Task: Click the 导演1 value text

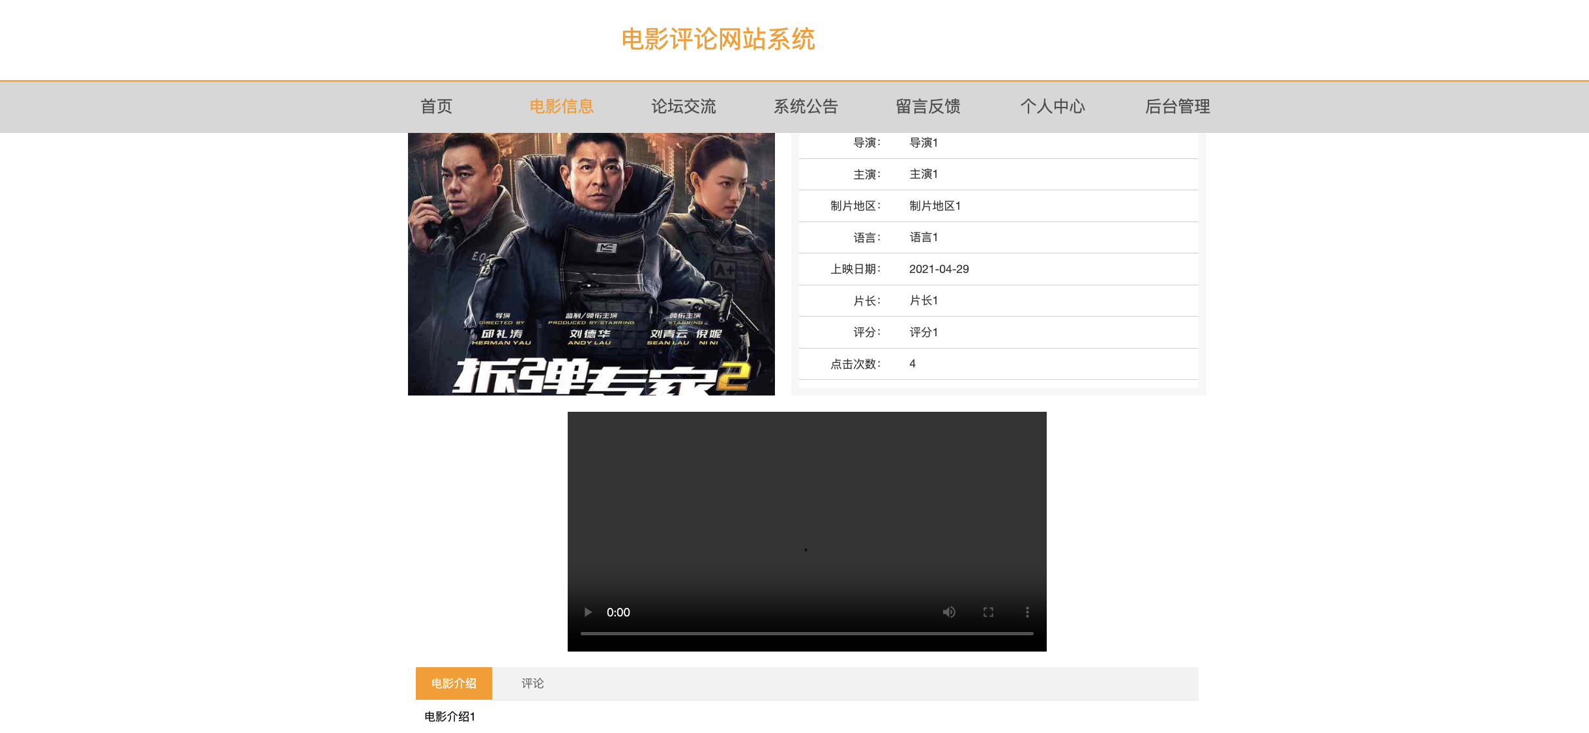Action: tap(924, 143)
